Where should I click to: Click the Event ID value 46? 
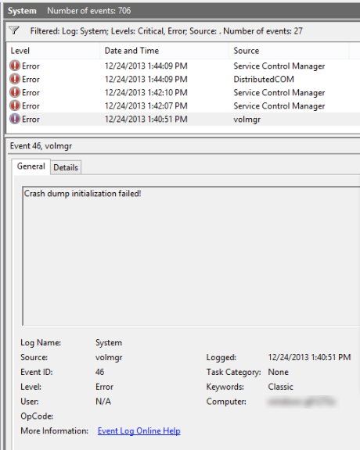[99, 372]
